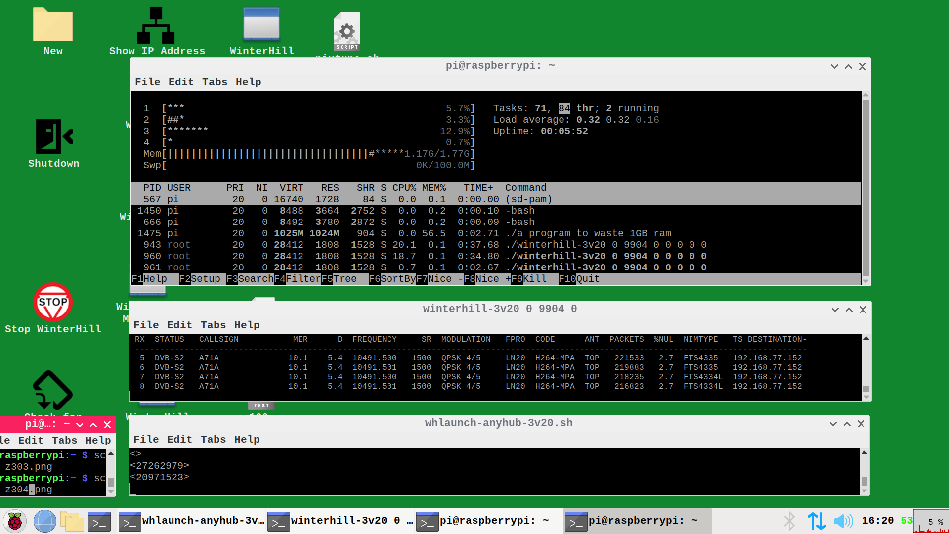Image resolution: width=949 pixels, height=534 pixels.
Task: Sort htop by MEM% column header
Action: (433, 188)
